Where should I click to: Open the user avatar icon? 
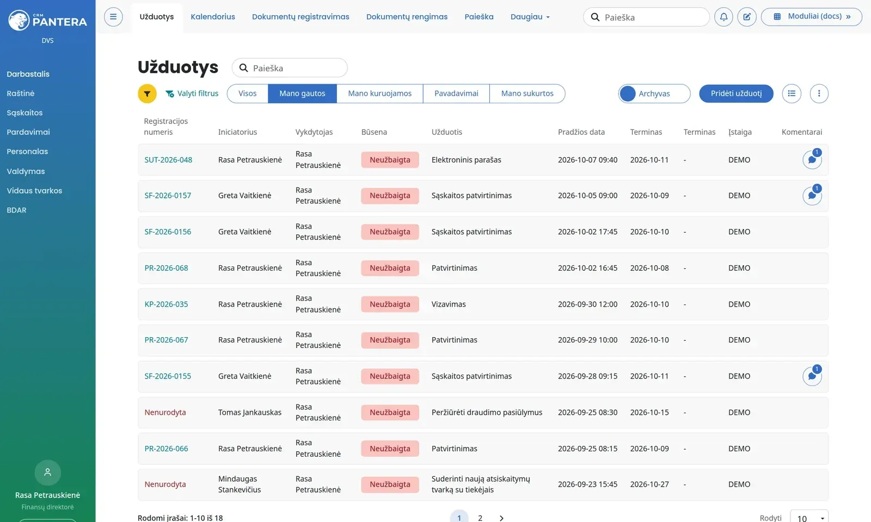(48, 473)
